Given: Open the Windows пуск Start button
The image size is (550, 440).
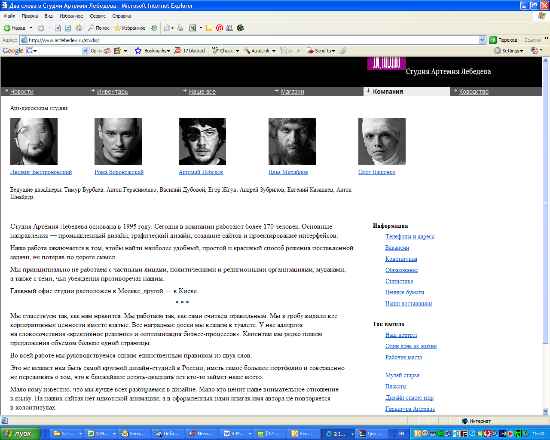Looking at the screenshot, I should (x=20, y=434).
